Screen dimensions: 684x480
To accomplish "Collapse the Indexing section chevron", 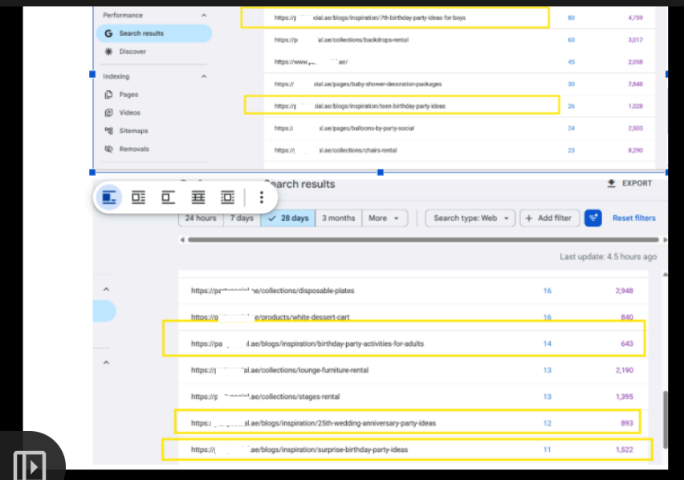I will point(204,76).
